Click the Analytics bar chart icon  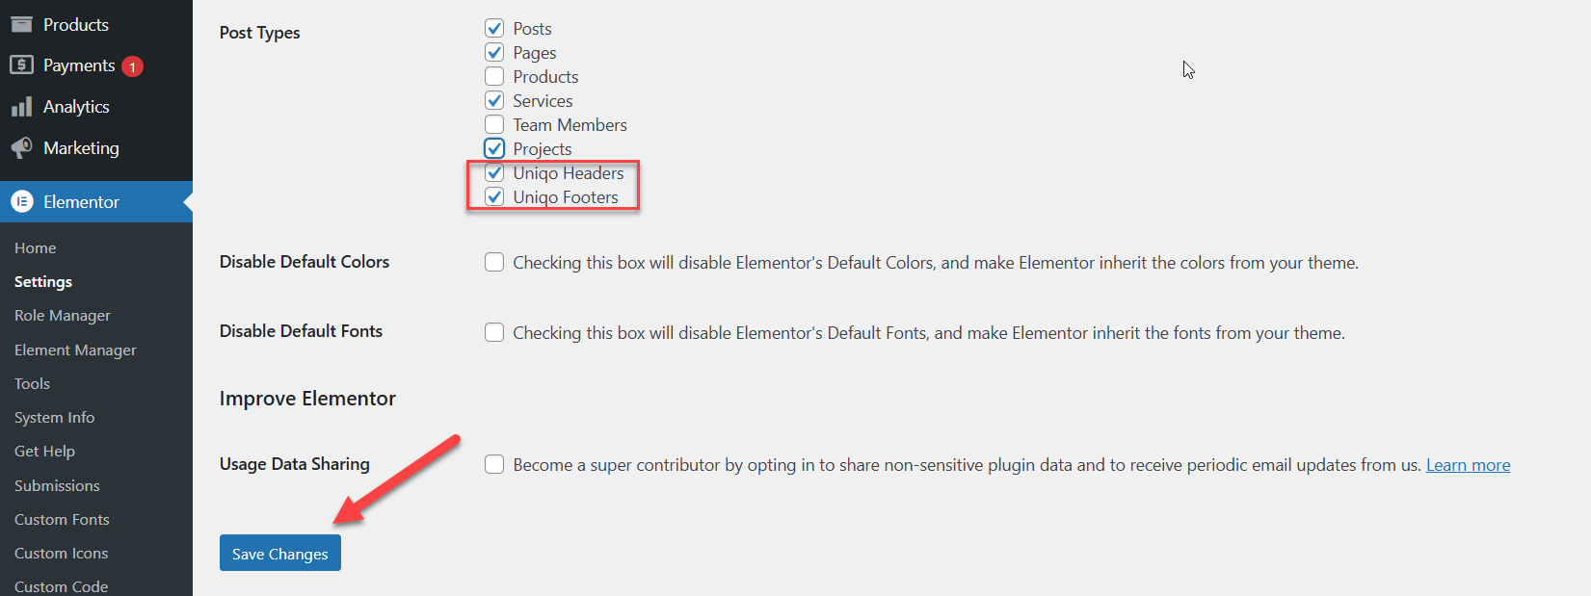click(x=21, y=107)
